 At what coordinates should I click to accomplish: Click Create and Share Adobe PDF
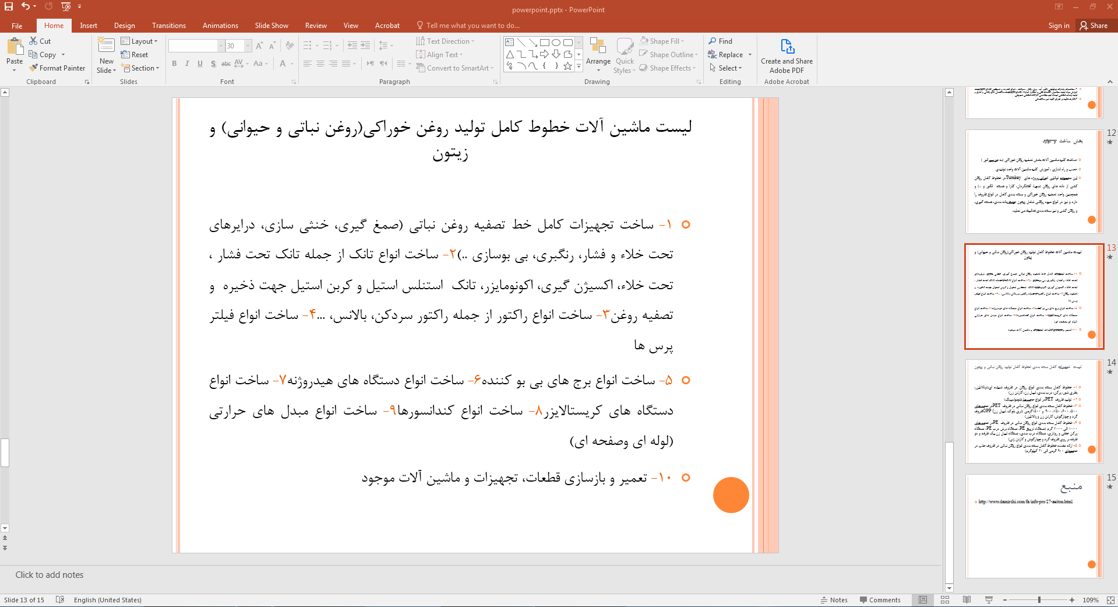point(787,57)
